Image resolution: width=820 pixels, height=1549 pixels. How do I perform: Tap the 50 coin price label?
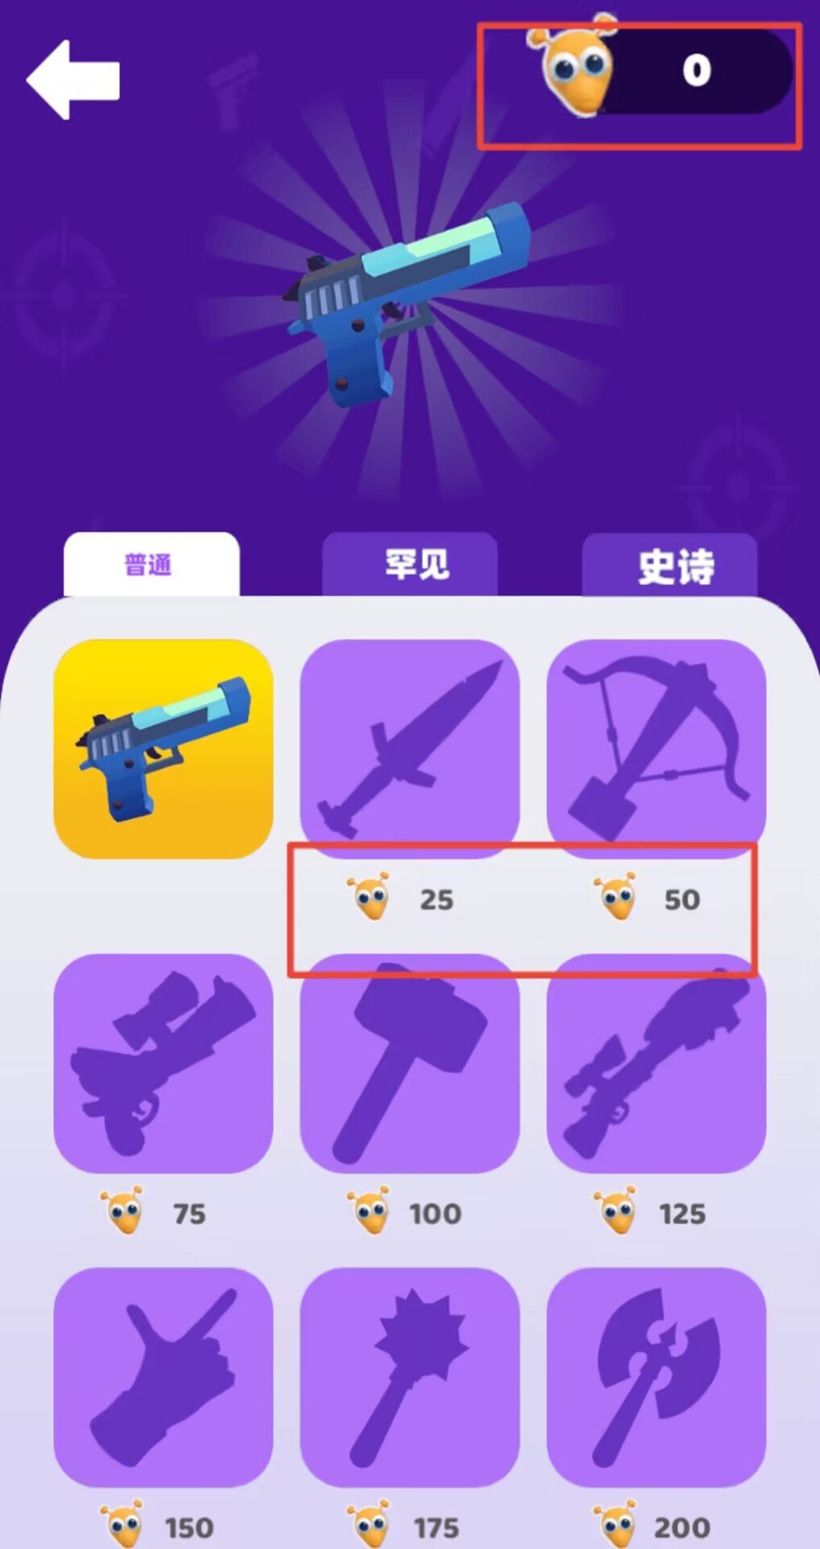(x=682, y=900)
